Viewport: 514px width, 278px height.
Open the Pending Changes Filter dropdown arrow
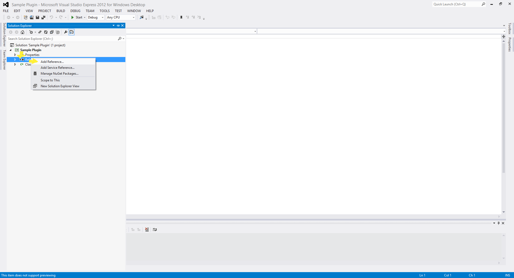pos(35,32)
